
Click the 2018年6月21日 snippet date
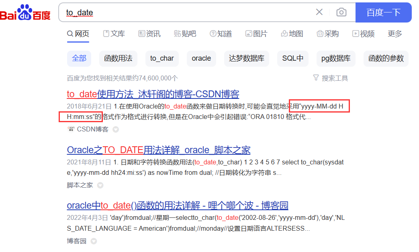[89, 107]
